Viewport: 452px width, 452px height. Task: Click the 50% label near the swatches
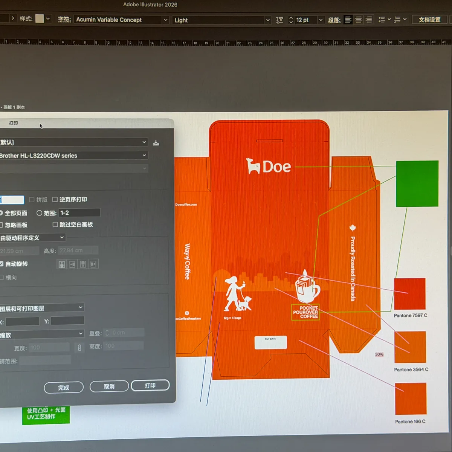pos(379,354)
